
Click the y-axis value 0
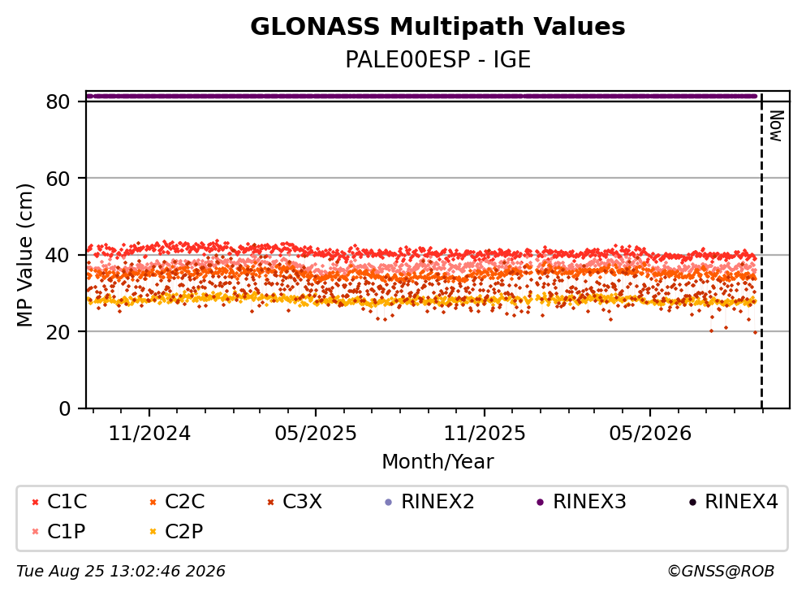64,408
